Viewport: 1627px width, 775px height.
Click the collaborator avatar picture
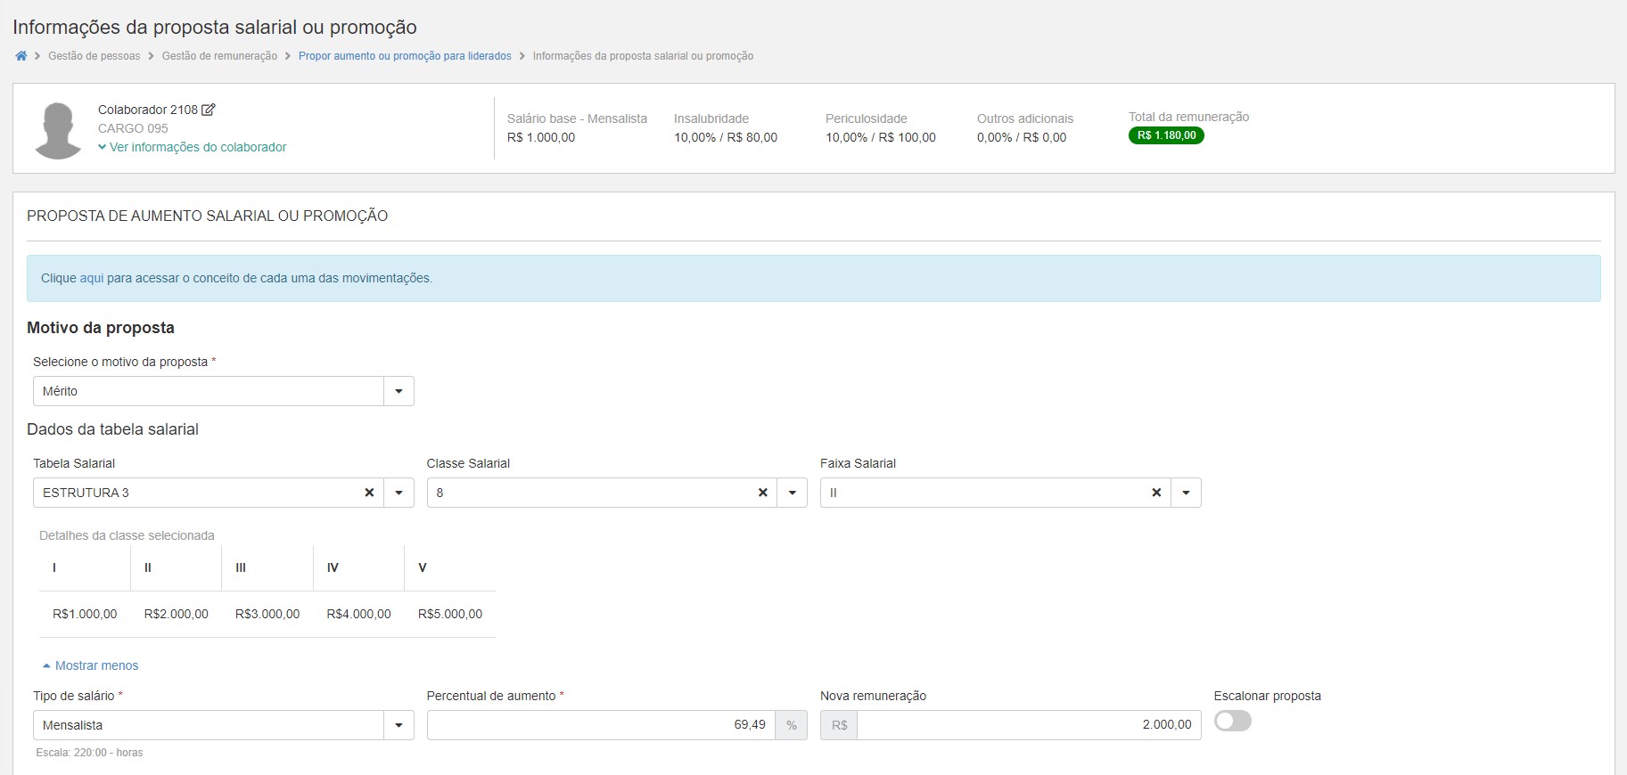coord(58,130)
